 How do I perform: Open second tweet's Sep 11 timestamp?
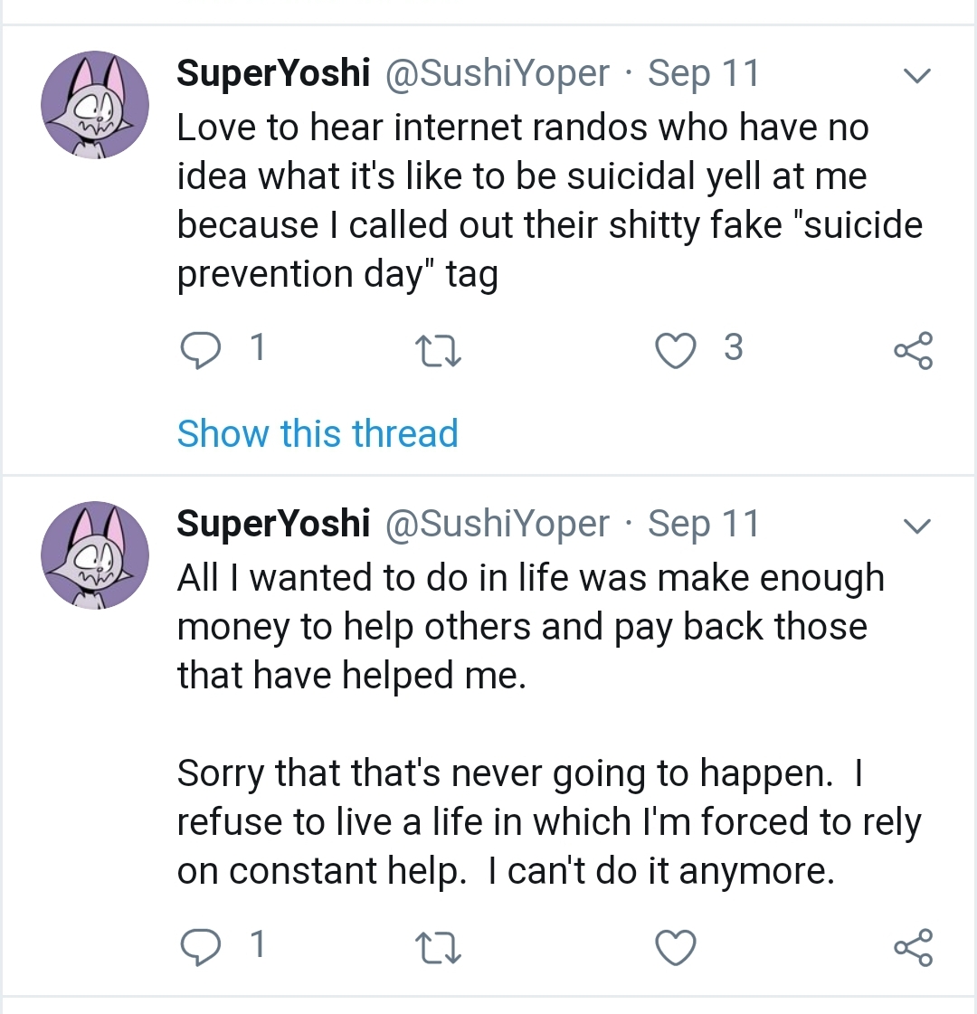704,523
